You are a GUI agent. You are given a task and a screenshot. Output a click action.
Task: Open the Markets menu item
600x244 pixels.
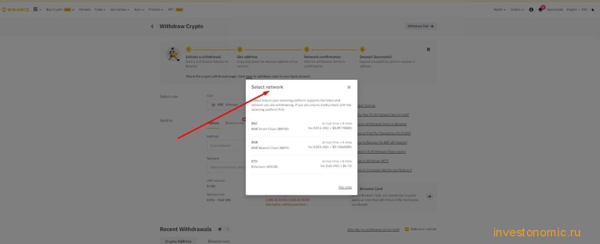(x=84, y=9)
